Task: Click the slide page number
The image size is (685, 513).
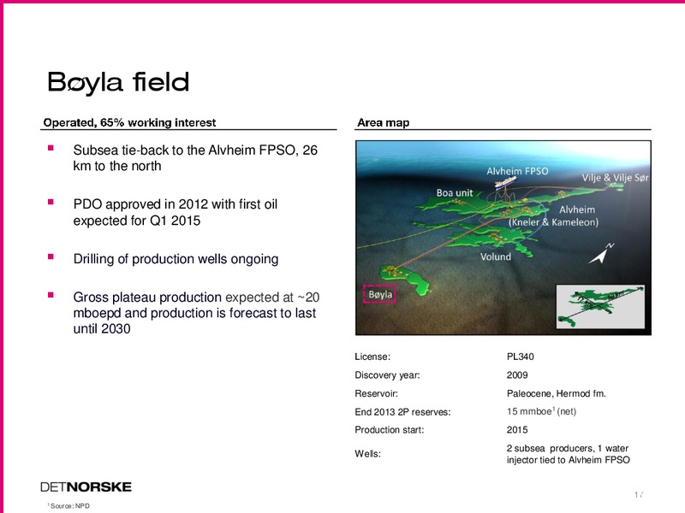Action: (x=639, y=494)
